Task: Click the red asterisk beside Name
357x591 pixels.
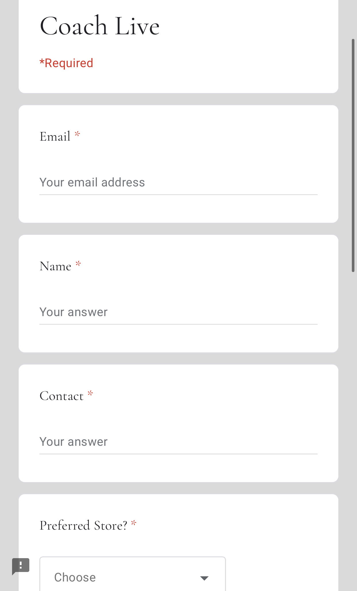Action: tap(78, 264)
